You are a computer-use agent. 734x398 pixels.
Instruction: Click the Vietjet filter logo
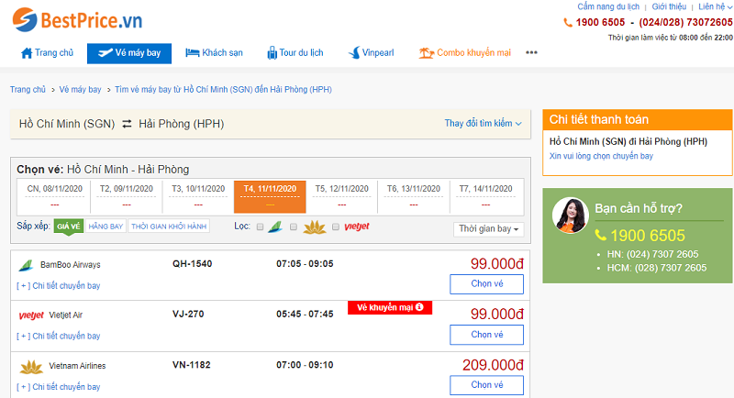point(357,227)
